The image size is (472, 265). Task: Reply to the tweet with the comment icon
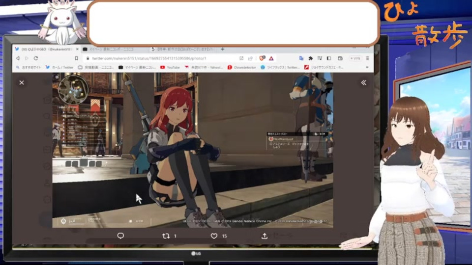point(120,236)
